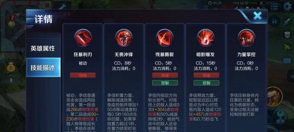
Task: Open the chat message bubble icon
Action: tap(287, 60)
